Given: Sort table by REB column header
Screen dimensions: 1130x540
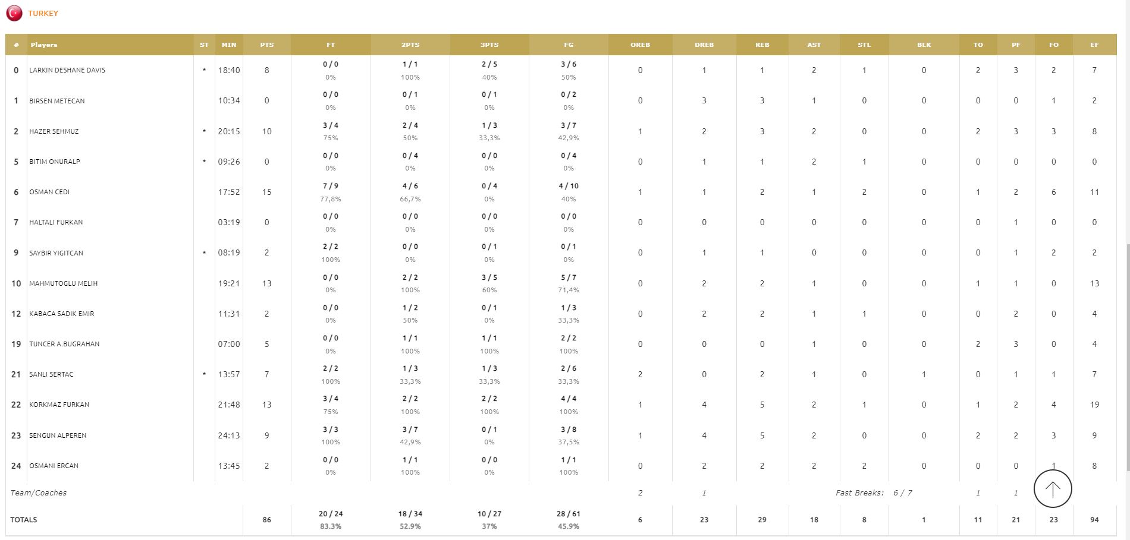Looking at the screenshot, I should [762, 45].
